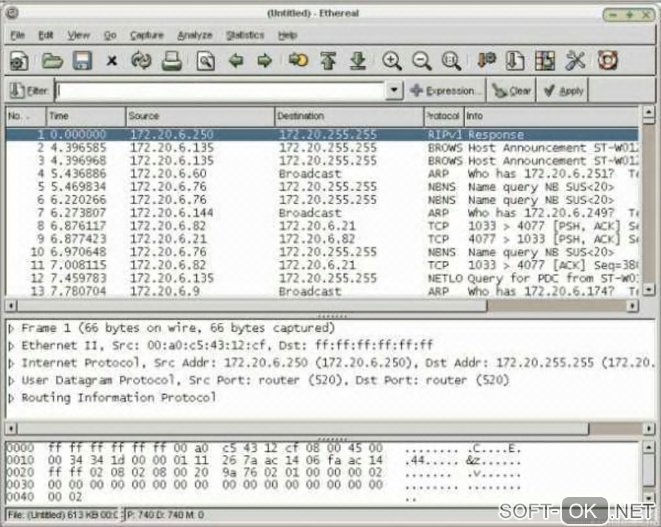Close capture file with X icon
The height and width of the screenshot is (527, 661).
pos(111,61)
